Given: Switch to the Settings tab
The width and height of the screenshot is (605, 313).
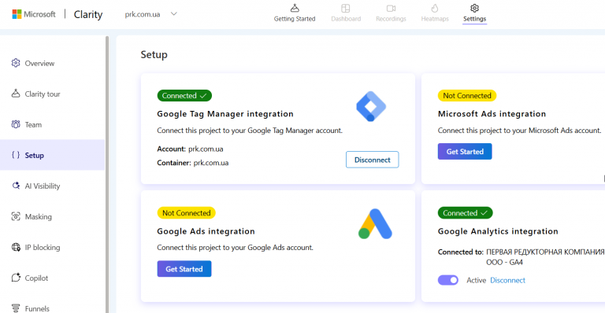Looking at the screenshot, I should (474, 13).
